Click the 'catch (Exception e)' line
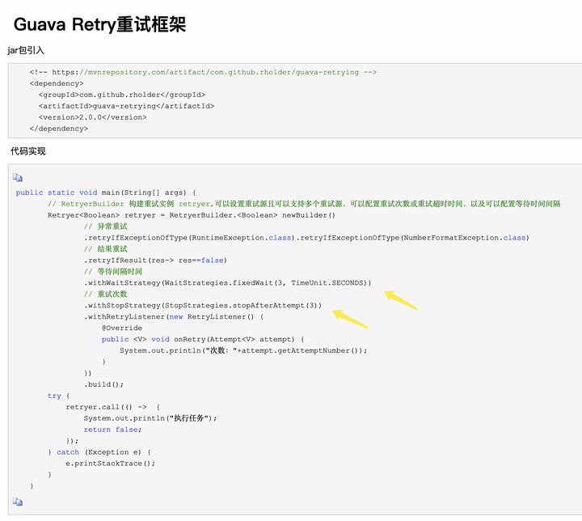 [x=99, y=452]
